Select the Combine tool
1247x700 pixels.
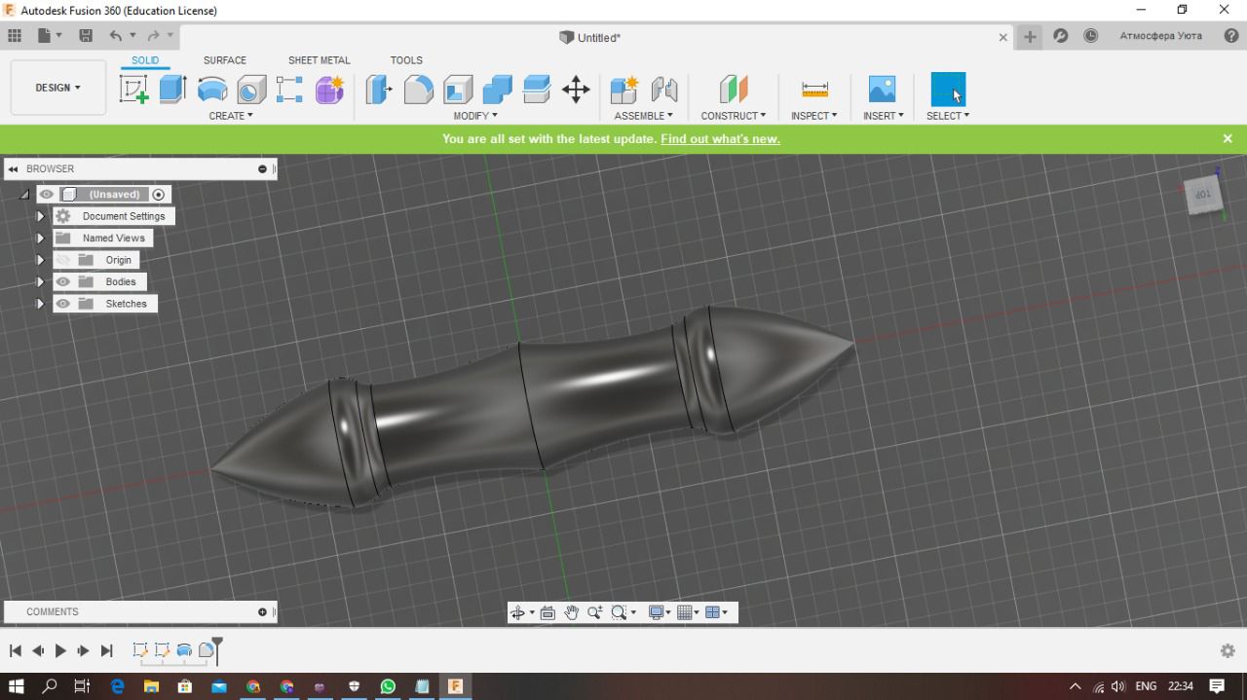pos(497,90)
